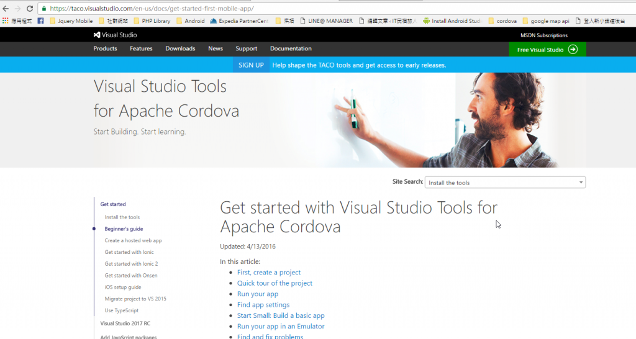
Task: Open Install the tools sidebar link
Action: click(x=122, y=217)
